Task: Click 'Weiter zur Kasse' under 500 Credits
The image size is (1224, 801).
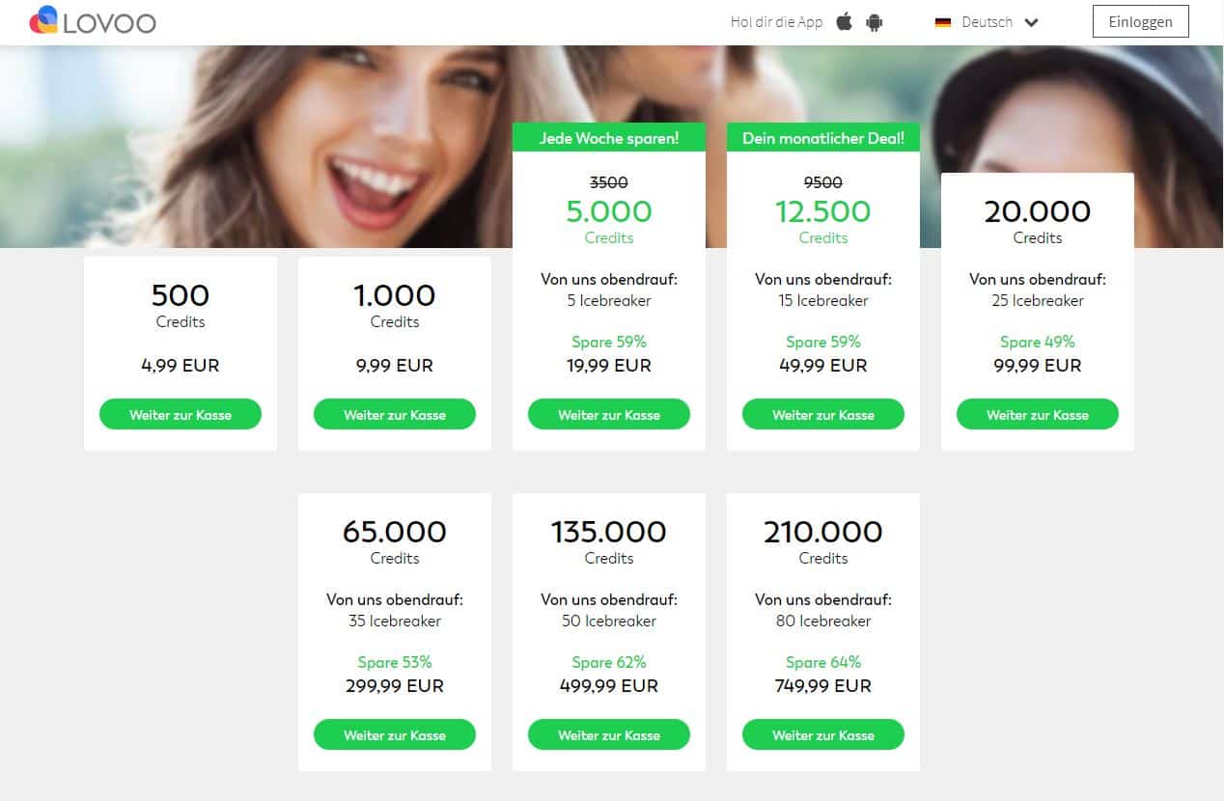Action: coord(180,414)
